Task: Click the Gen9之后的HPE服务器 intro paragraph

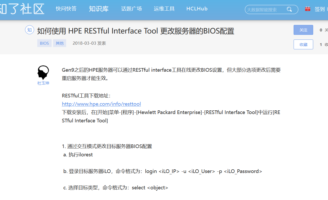Action: click(171, 74)
